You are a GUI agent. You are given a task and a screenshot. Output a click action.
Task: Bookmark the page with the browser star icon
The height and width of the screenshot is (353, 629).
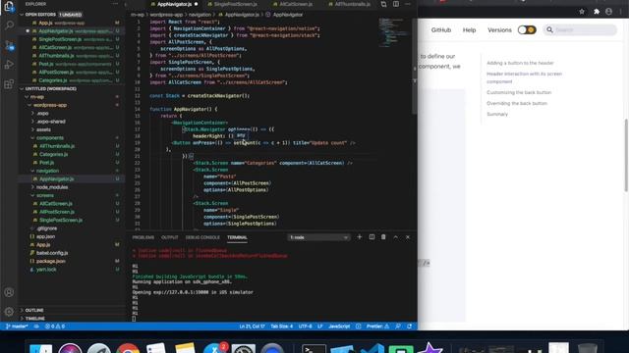[x=582, y=12]
